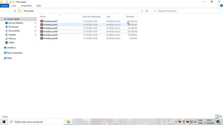223x125 pixels.
Task: Open the Arquivo ribbon tab
Action: (x=5, y=6)
